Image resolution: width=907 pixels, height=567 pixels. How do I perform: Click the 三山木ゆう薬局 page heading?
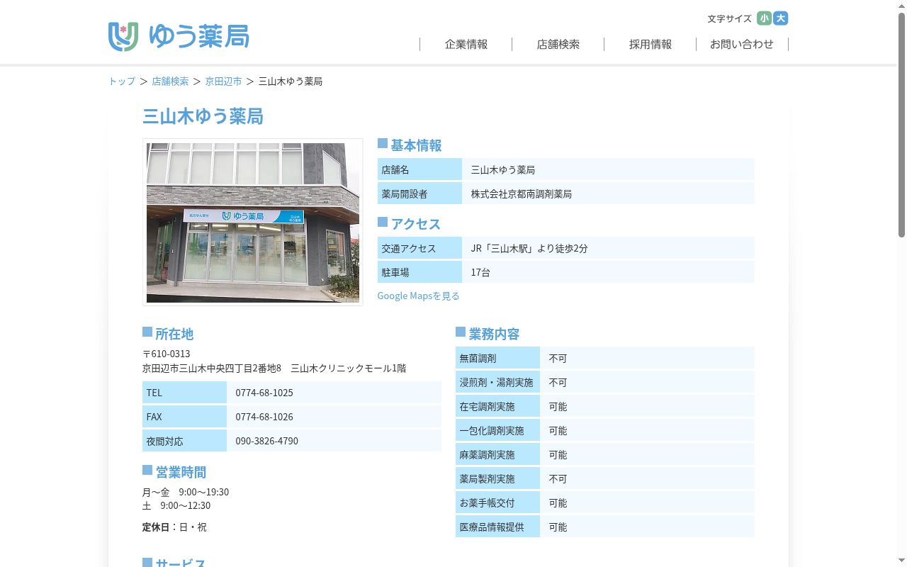(x=203, y=116)
